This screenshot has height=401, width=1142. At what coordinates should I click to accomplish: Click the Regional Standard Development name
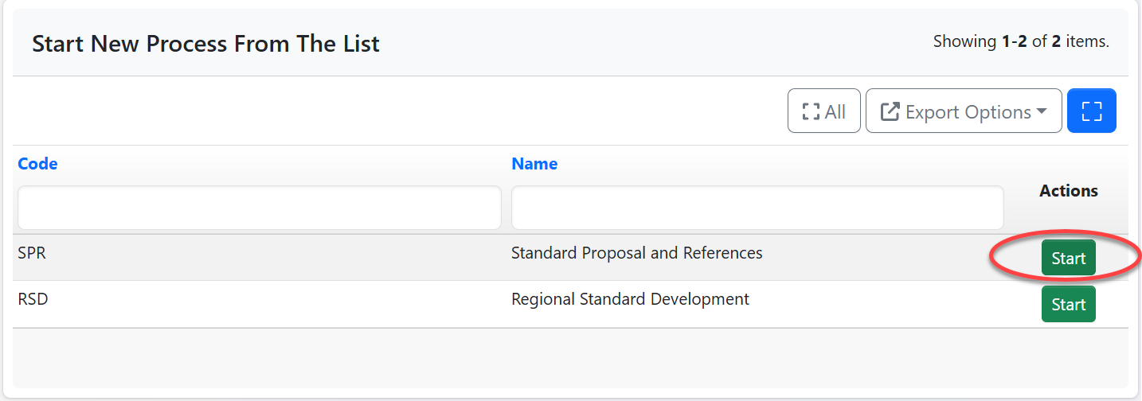[x=630, y=300]
